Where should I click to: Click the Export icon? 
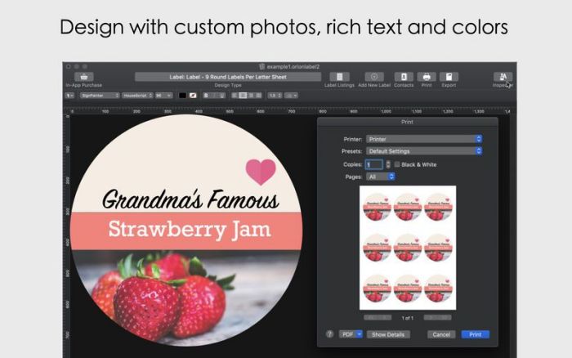(x=449, y=77)
